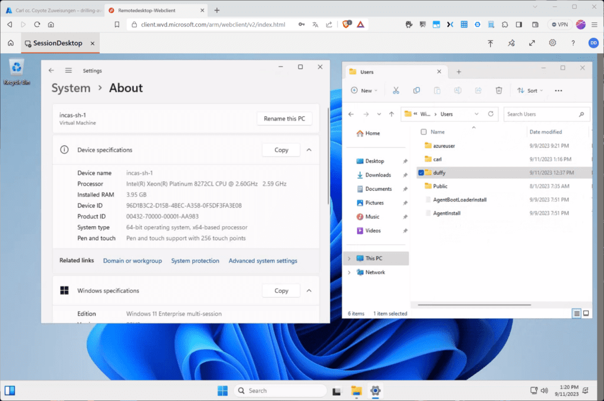Expand This PC in the navigation pane
Screen dimensions: 604x401
(x=349, y=258)
